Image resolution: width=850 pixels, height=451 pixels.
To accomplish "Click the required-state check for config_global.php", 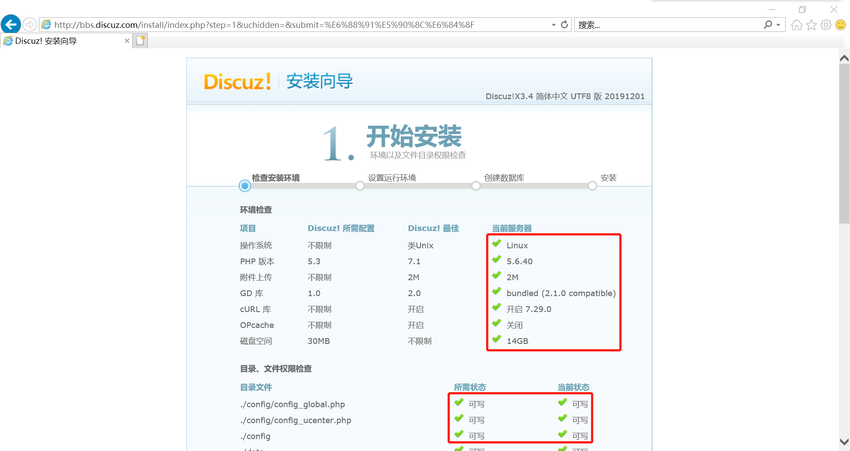I will 459,402.
